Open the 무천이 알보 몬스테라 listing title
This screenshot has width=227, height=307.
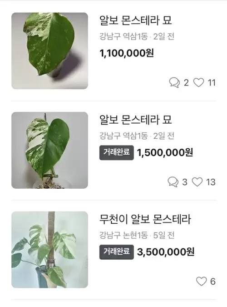(145, 219)
